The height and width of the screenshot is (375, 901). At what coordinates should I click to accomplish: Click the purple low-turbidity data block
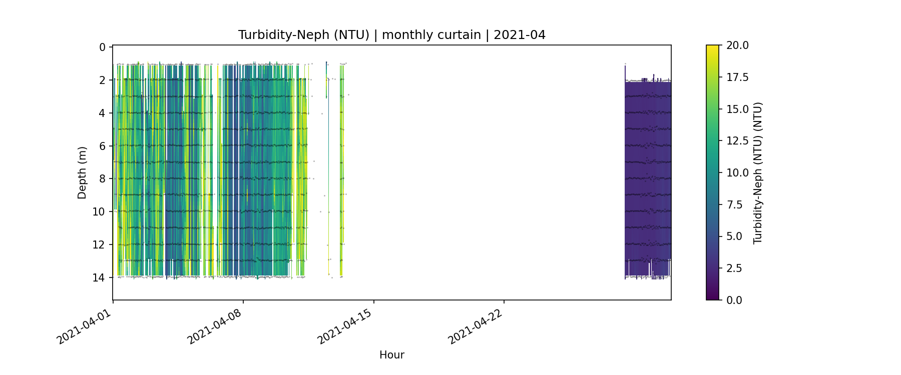648,175
